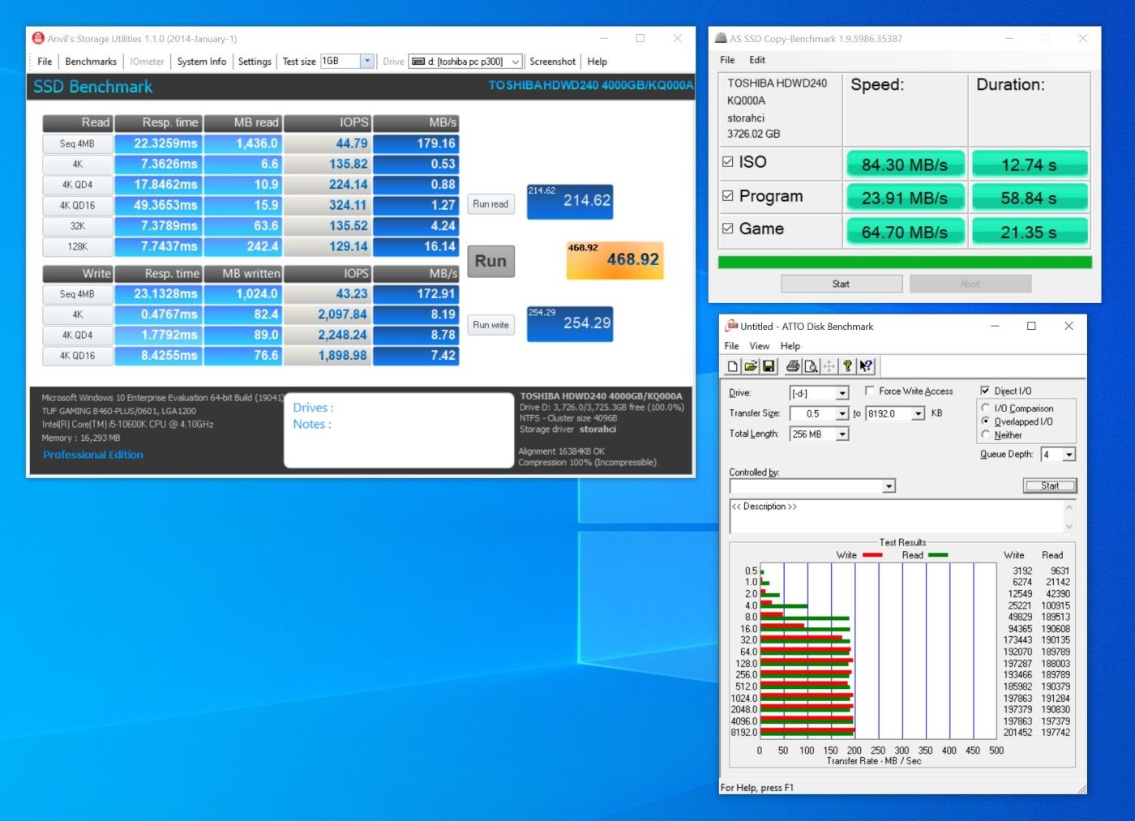Click the ATTO Description box scrollbar
The image size is (1135, 821).
(1069, 516)
